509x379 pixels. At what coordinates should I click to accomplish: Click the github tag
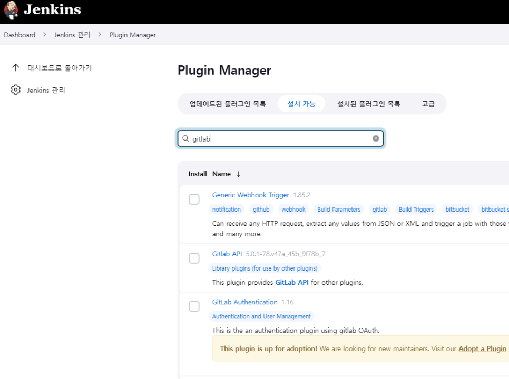point(261,210)
